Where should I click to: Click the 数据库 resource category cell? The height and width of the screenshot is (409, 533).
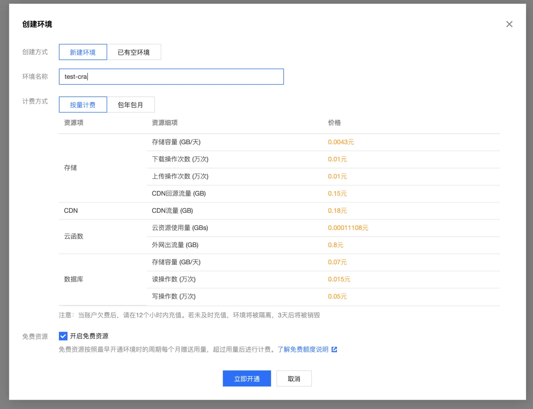click(x=103, y=279)
